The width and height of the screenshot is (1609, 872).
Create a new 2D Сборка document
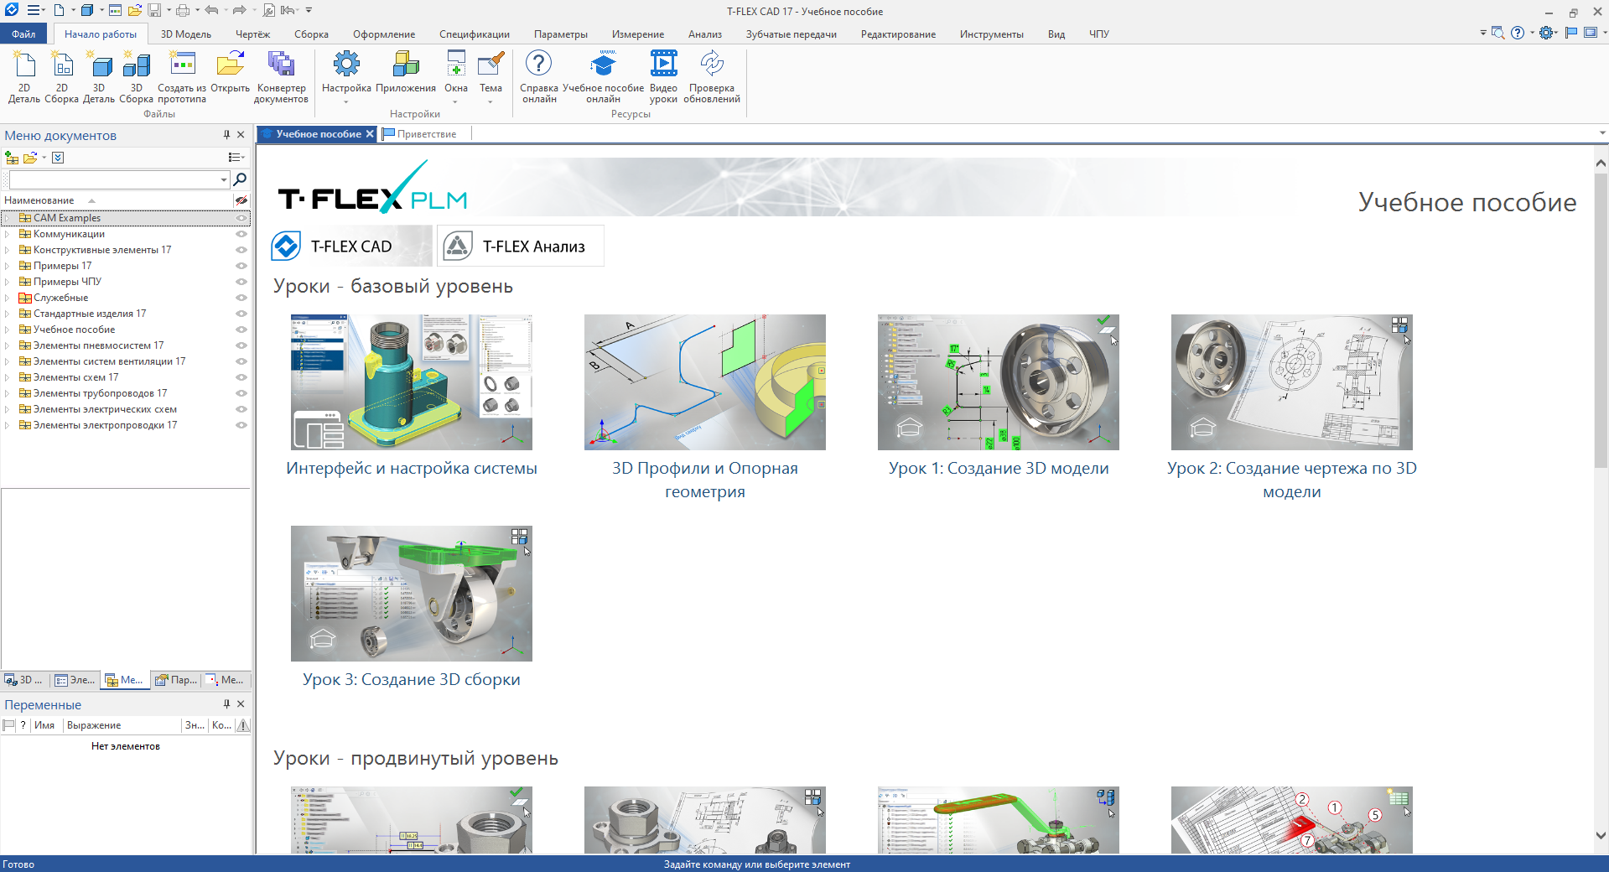61,76
